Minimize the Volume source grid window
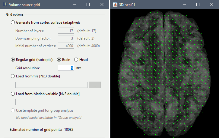The height and width of the screenshot is (138, 219). coord(74,5)
